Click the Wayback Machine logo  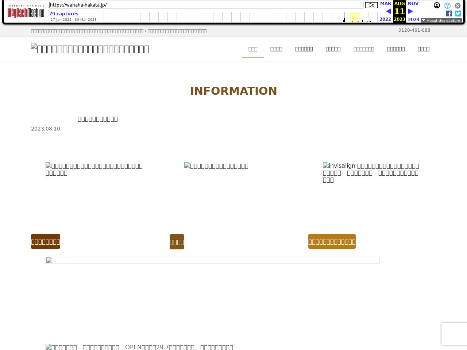click(26, 12)
